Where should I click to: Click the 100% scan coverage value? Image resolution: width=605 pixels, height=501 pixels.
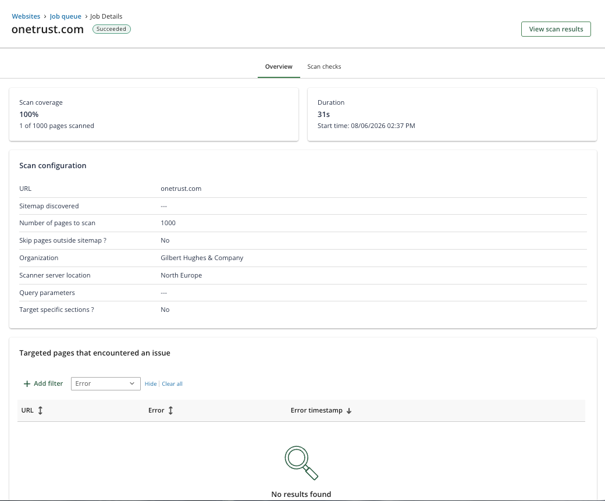[29, 114]
